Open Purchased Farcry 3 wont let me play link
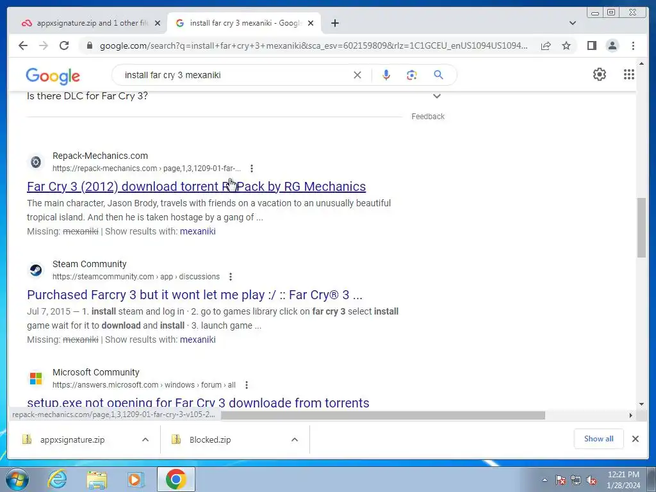Image resolution: width=656 pixels, height=492 pixels. (195, 295)
